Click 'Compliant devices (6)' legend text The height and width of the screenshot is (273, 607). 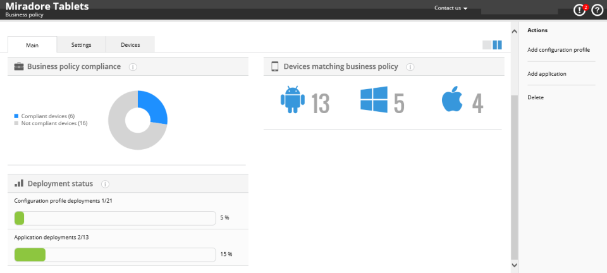tap(48, 116)
